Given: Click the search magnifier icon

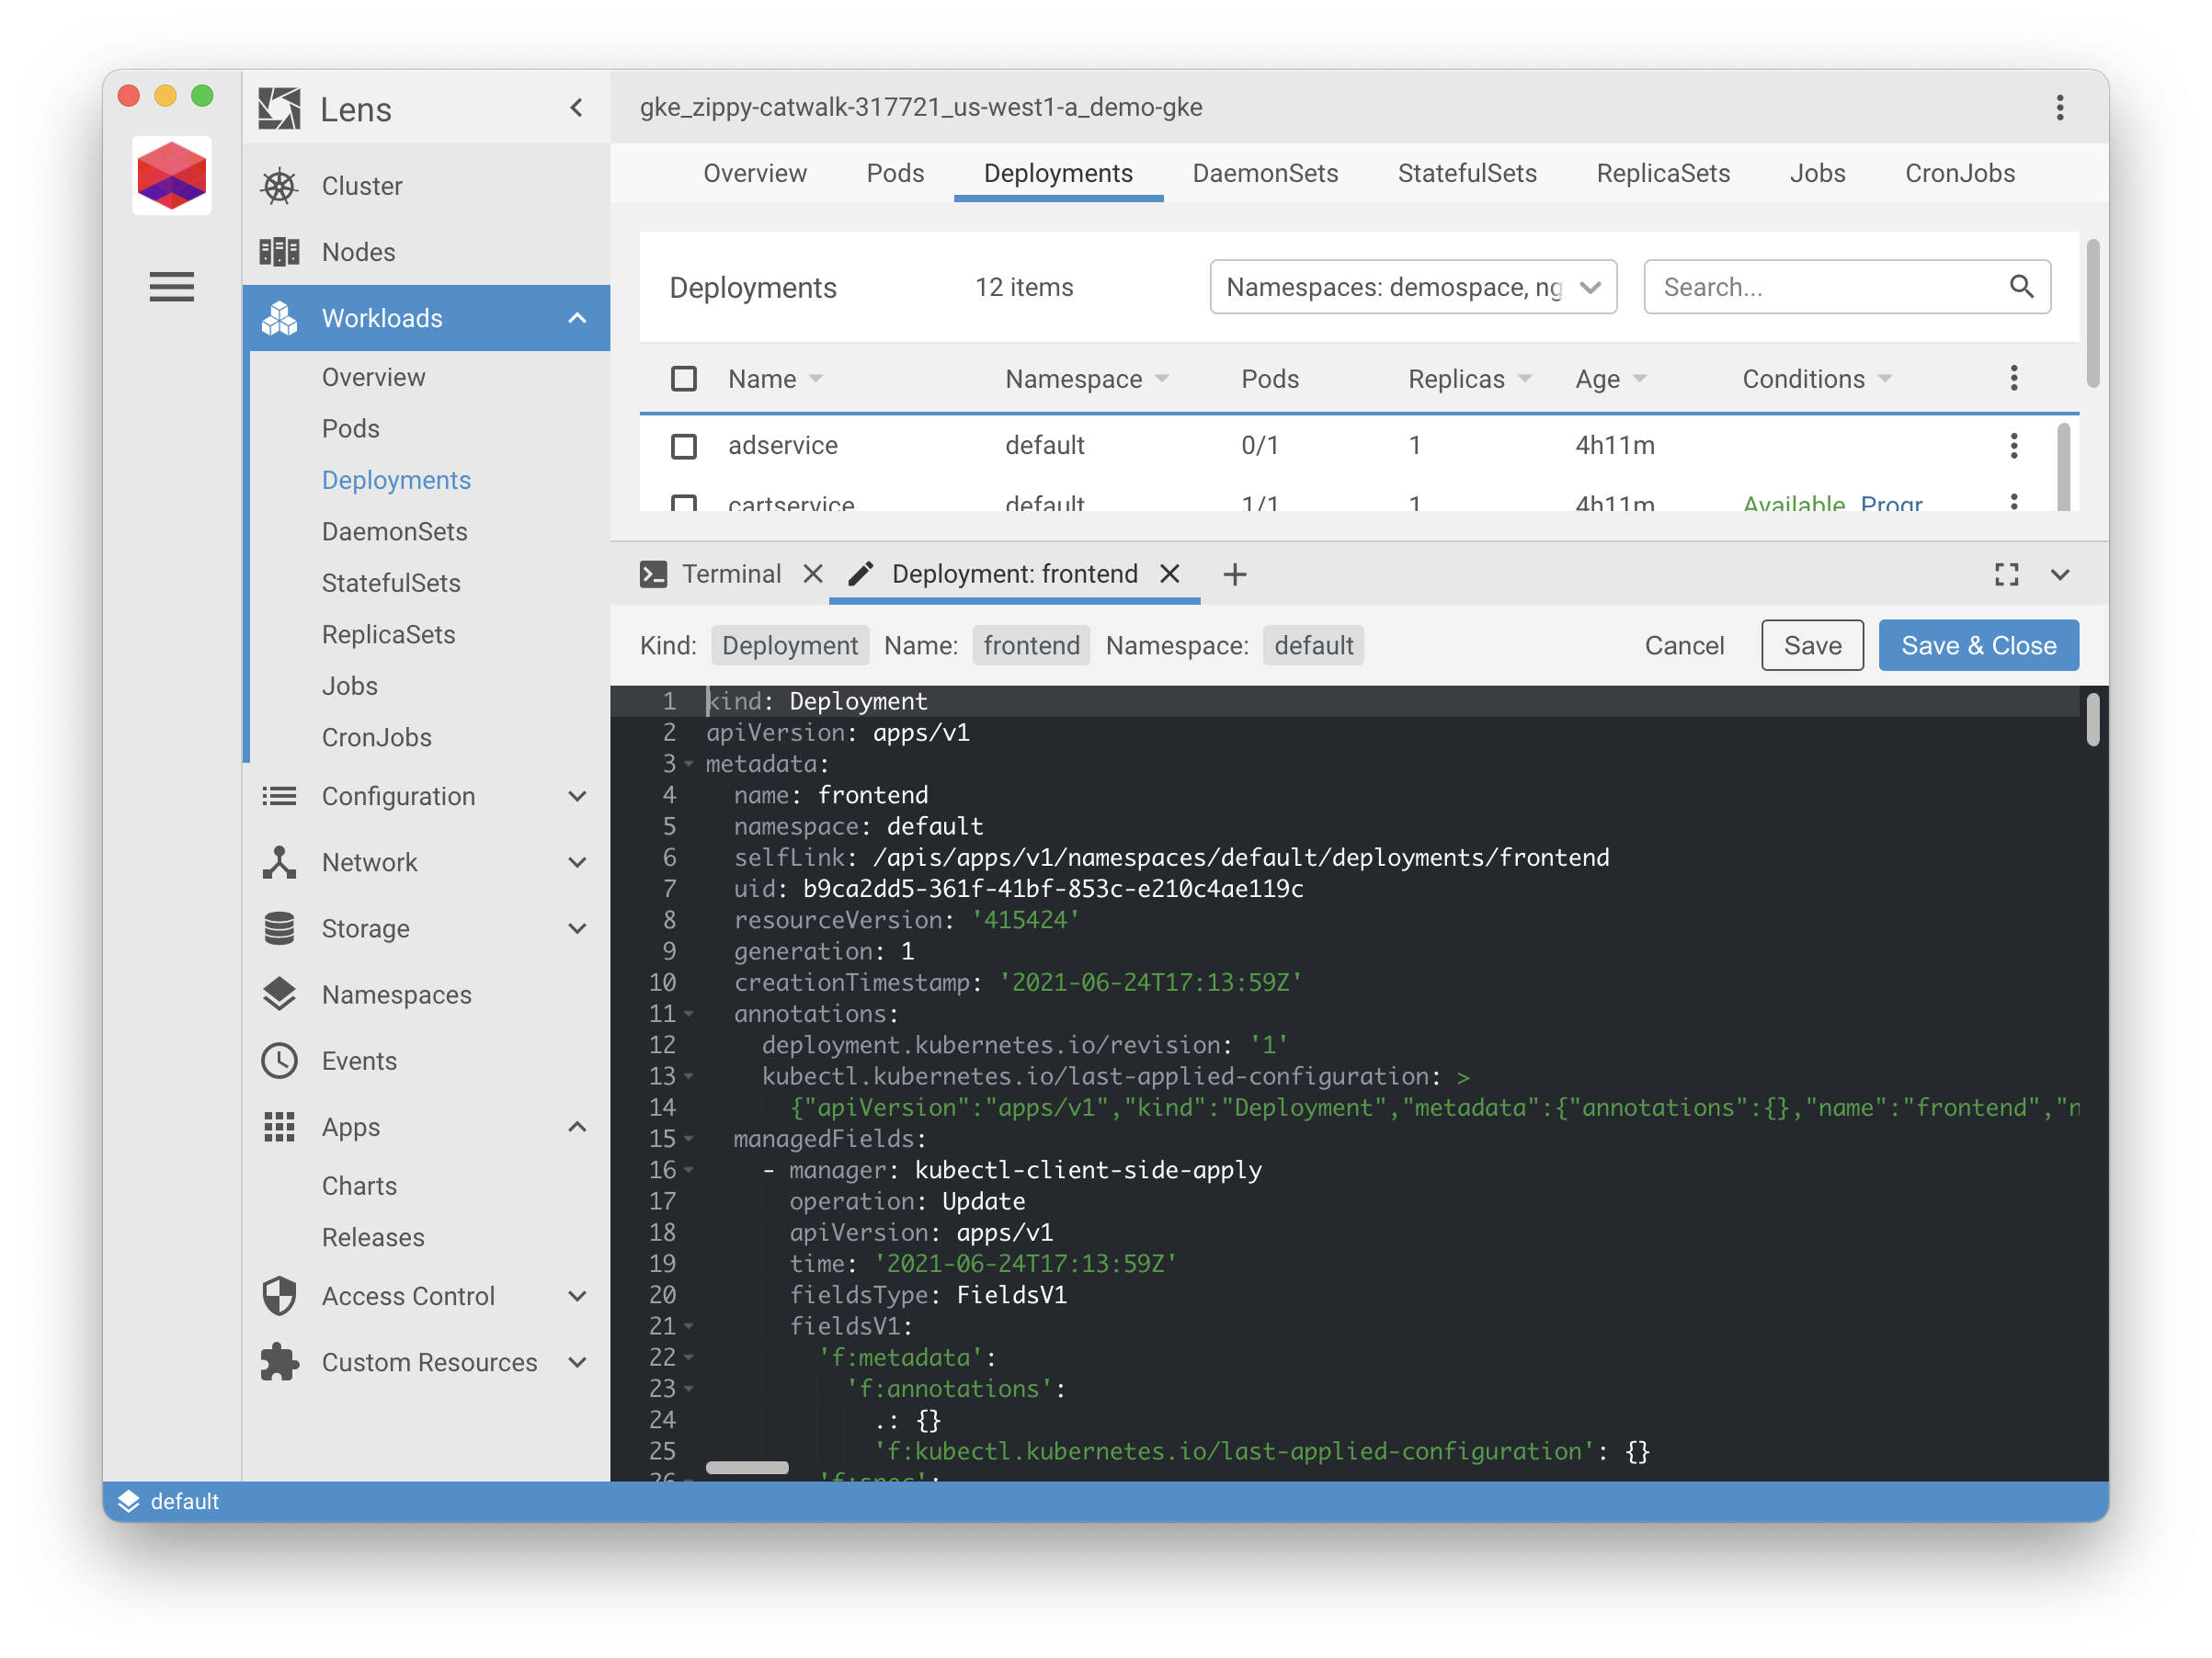Looking at the screenshot, I should coord(2022,287).
